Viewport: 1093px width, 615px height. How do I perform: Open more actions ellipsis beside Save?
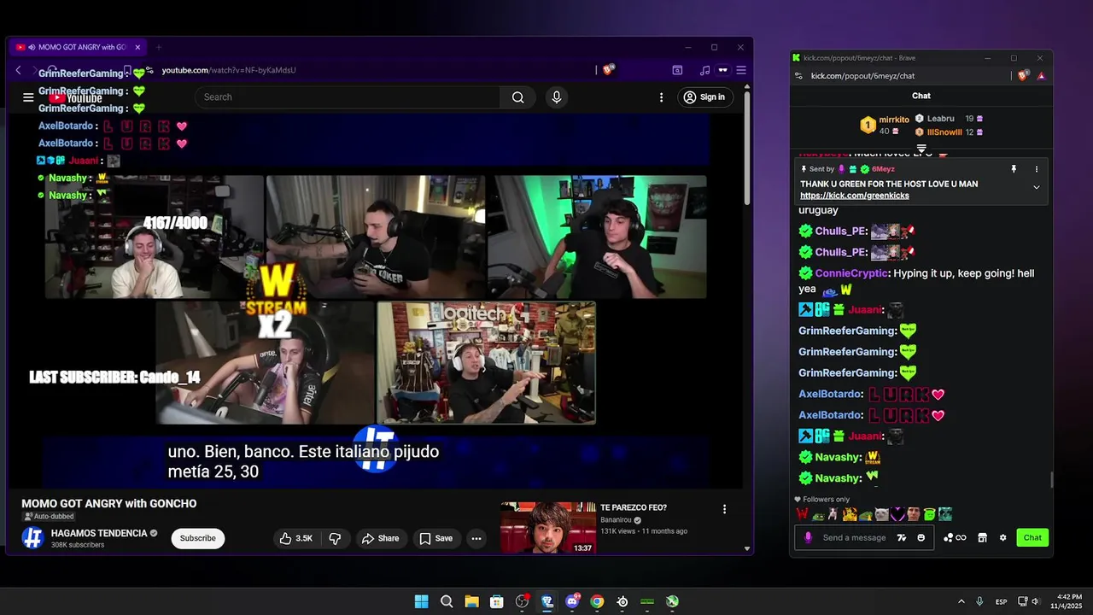(476, 538)
